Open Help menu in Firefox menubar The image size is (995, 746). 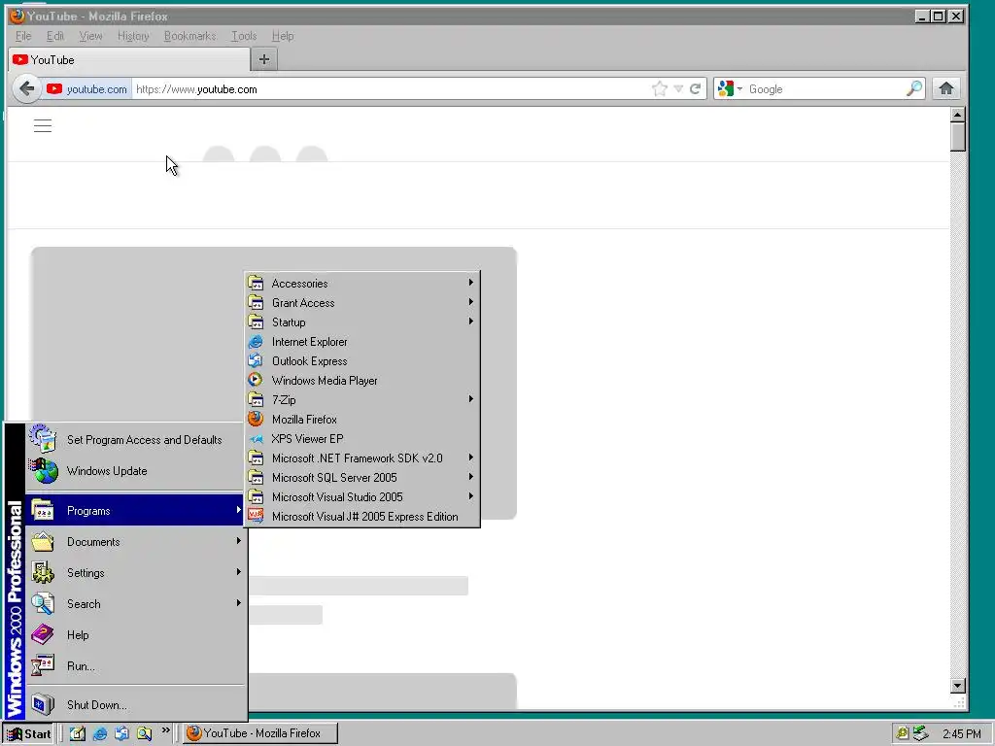283,36
